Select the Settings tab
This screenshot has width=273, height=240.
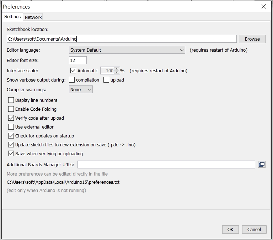[12, 17]
